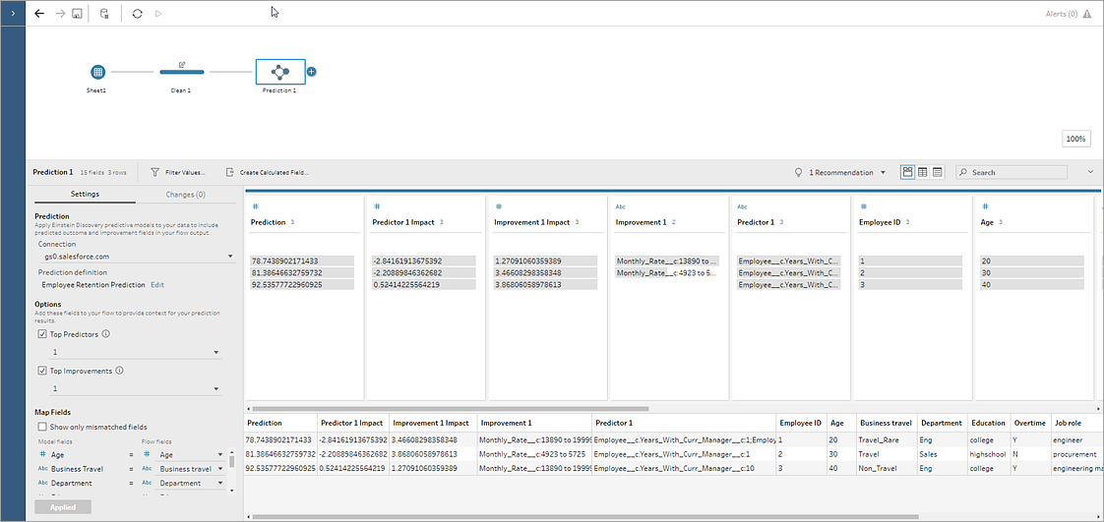
Task: Open Filter Values menu
Action: (178, 172)
